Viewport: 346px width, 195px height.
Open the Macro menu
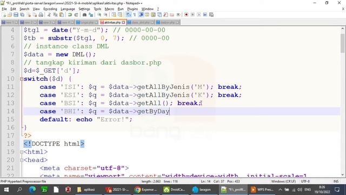pyautogui.click(x=109, y=9)
